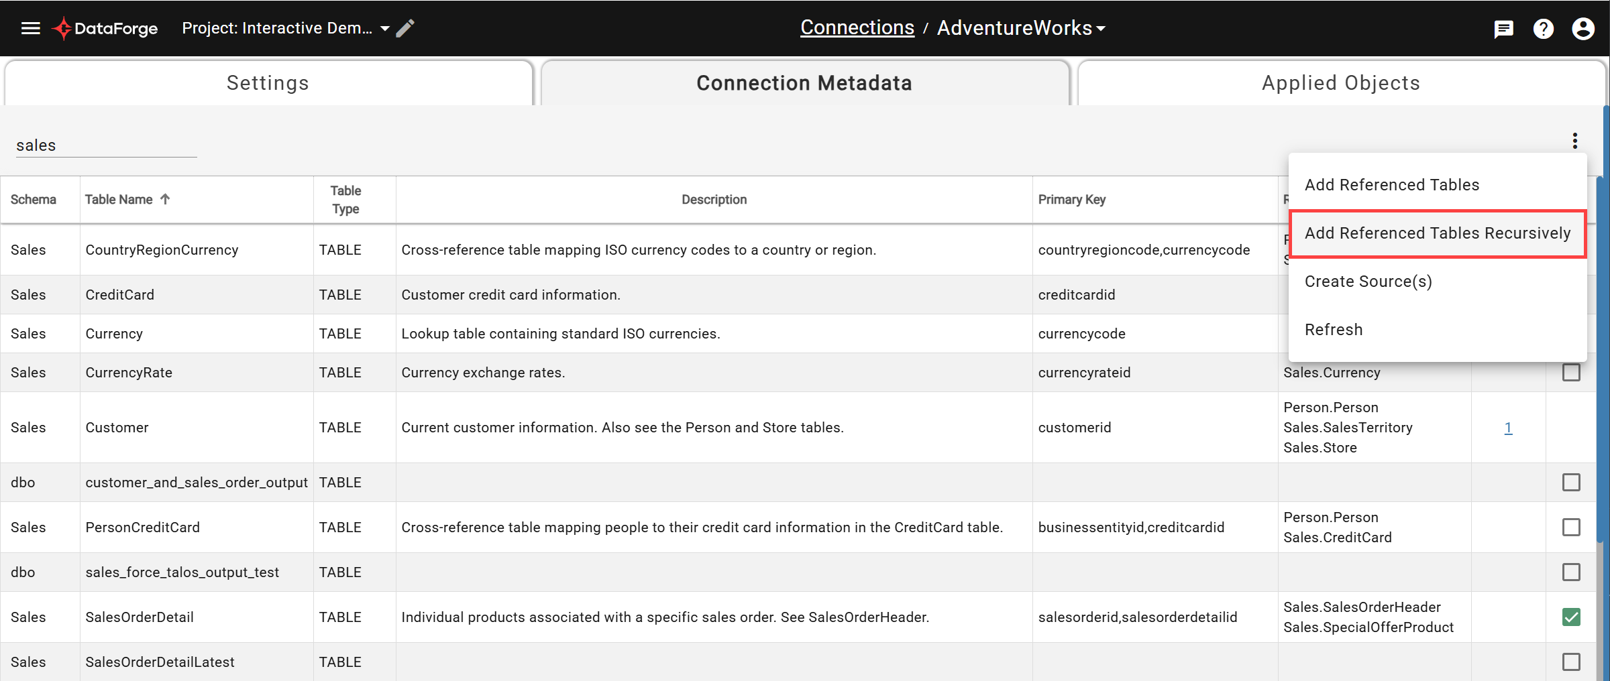
Task: Click the Connections breadcrumb link
Action: tap(857, 27)
